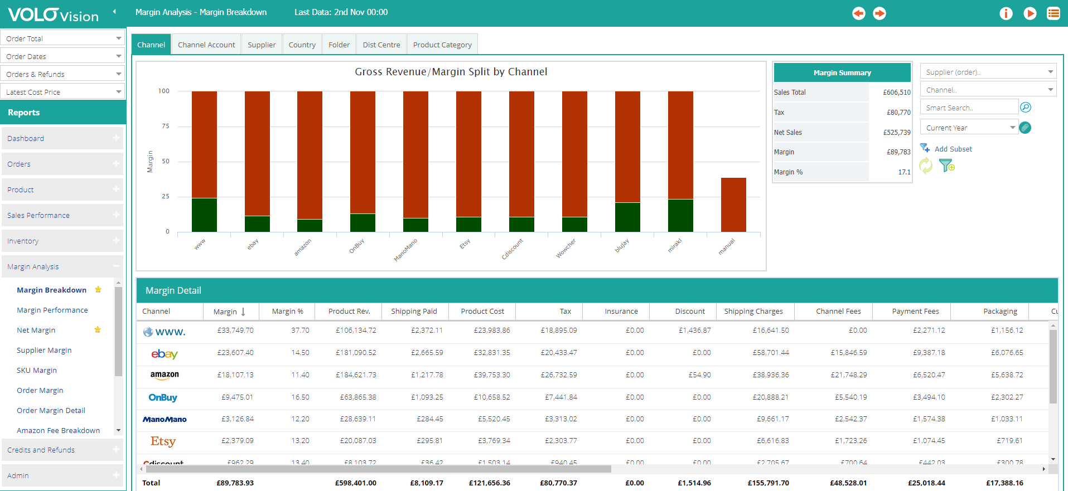
Task: Collapse the sidebar with the left arrow
Action: 114,12
